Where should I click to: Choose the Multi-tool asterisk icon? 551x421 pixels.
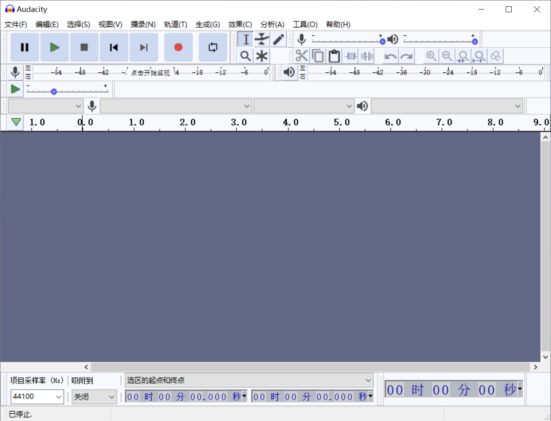pyautogui.click(x=262, y=56)
